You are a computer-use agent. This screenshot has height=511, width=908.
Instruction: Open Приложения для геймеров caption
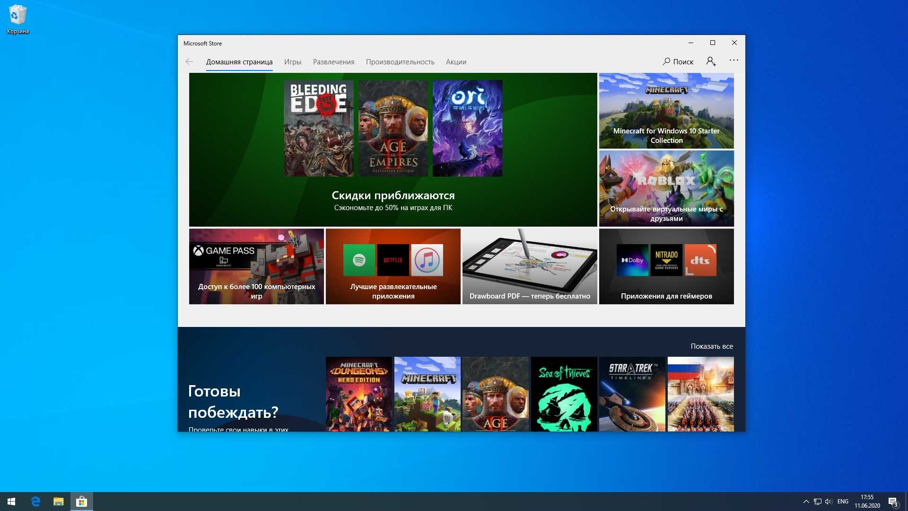[x=666, y=296]
